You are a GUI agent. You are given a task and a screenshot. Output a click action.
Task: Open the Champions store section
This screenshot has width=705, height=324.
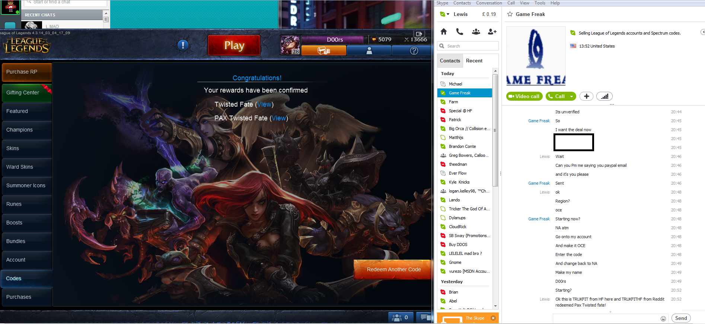[x=27, y=130]
